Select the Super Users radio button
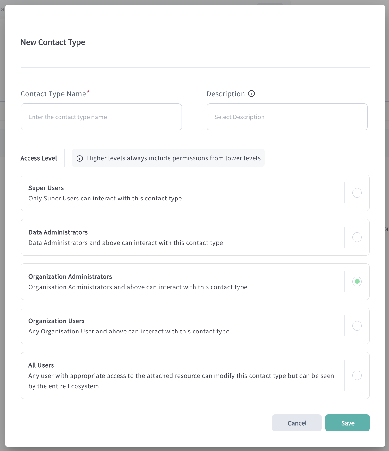 (357, 193)
